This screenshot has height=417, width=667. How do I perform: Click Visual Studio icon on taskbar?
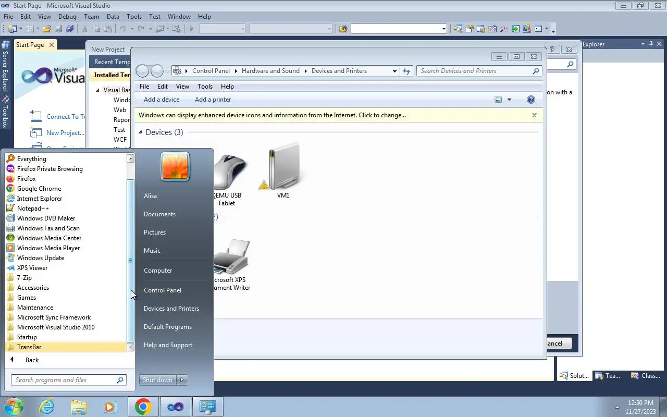(175, 407)
